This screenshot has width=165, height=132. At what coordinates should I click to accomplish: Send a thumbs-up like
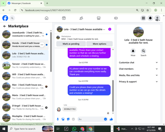[x=111, y=119]
